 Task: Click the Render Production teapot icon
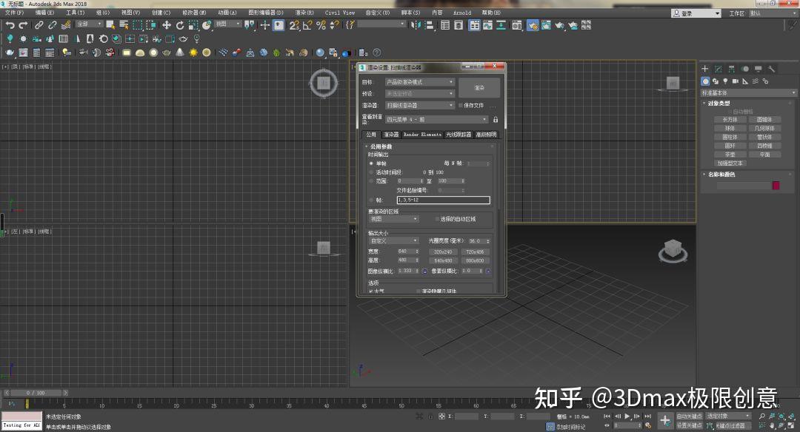(559, 27)
